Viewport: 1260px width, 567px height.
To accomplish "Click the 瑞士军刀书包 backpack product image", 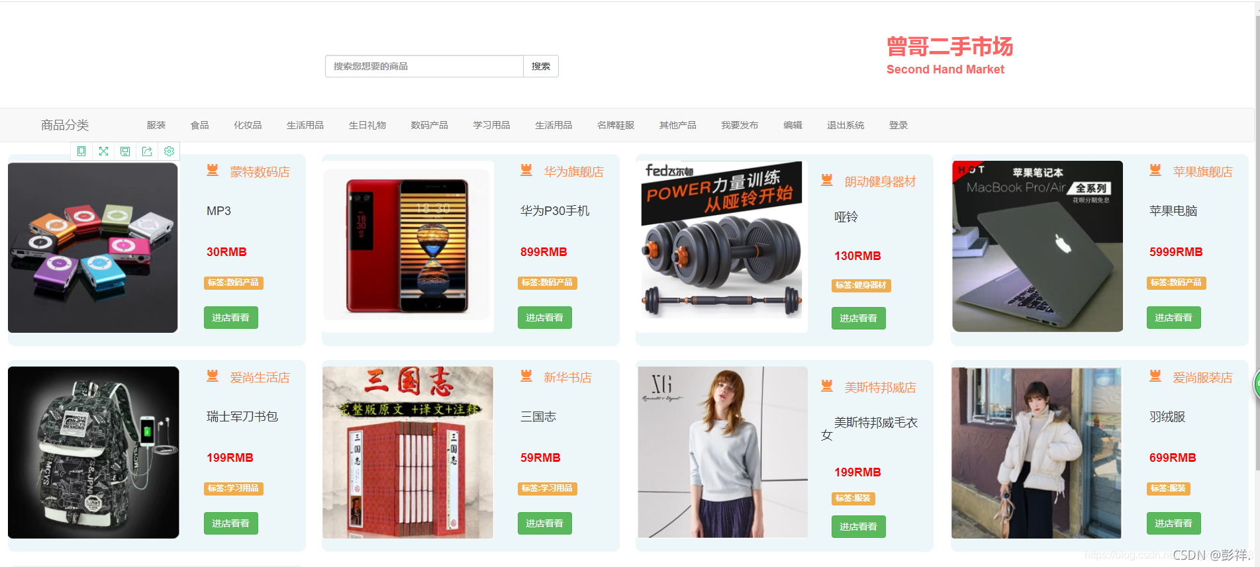I will [93, 453].
